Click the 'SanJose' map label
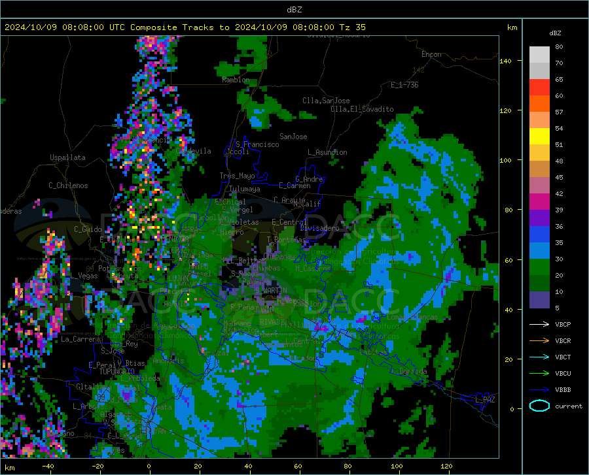The image size is (589, 475). pyautogui.click(x=293, y=137)
